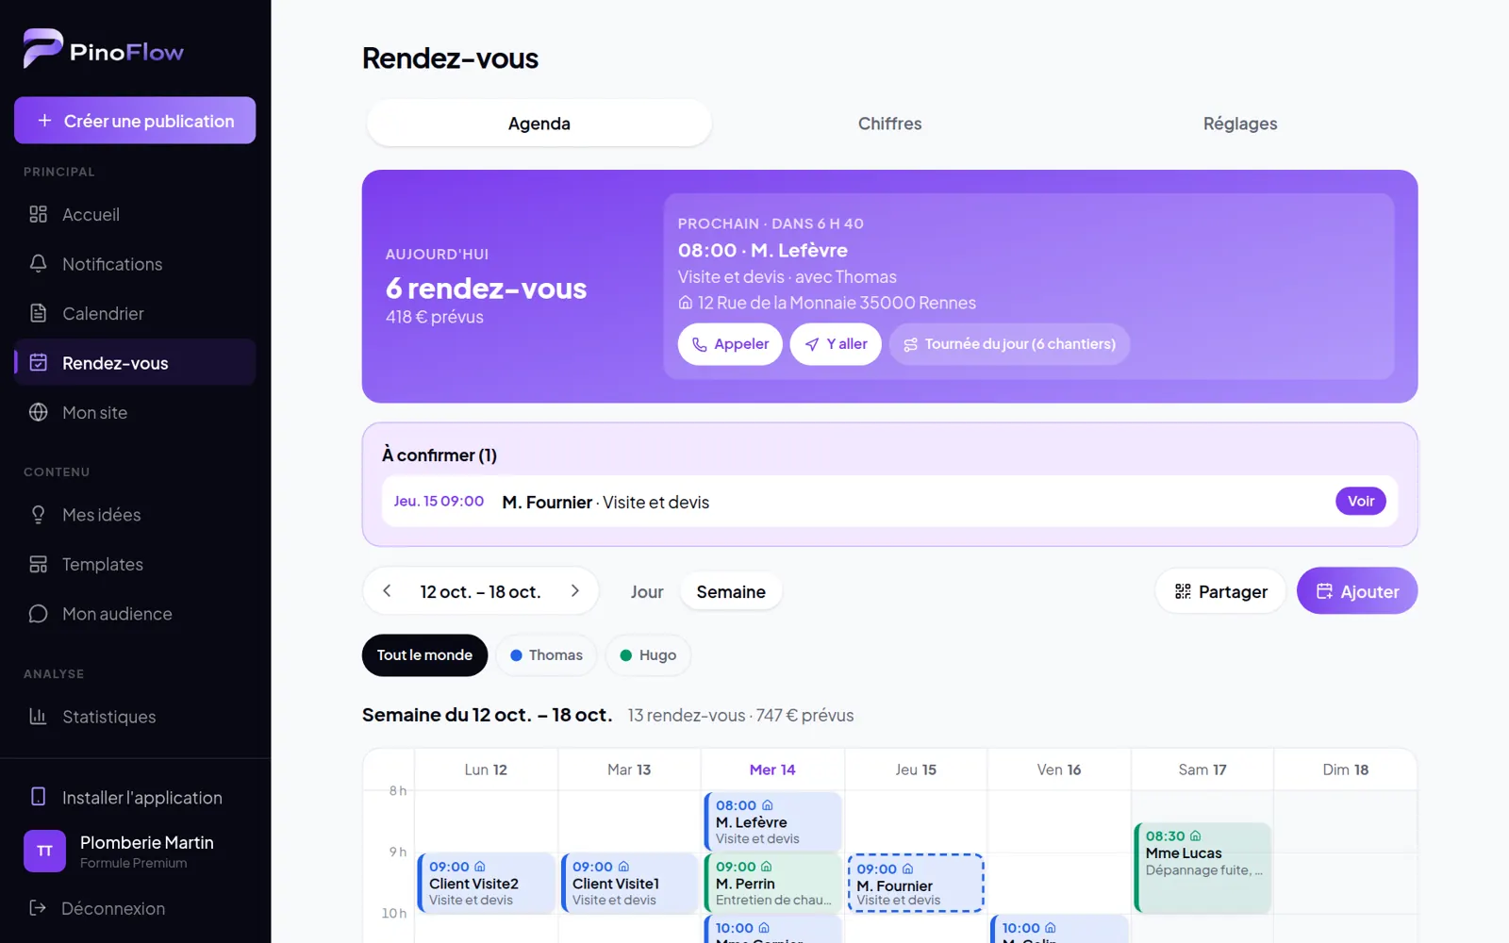Open Mon audience chat bubble icon

pos(38,614)
